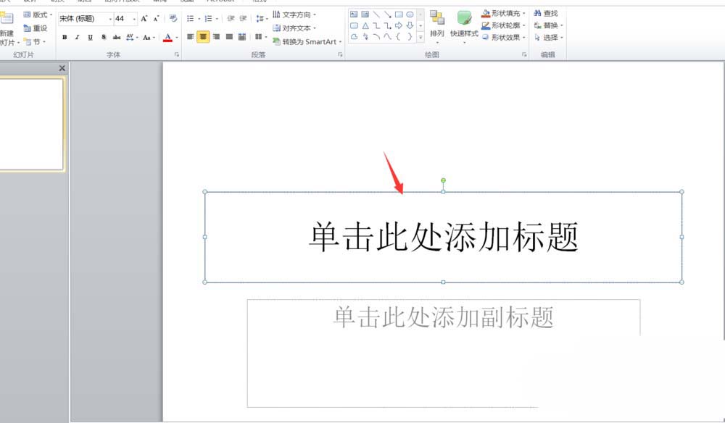Select the rounded rectangle shape
This screenshot has width=725, height=423.
[354, 25]
